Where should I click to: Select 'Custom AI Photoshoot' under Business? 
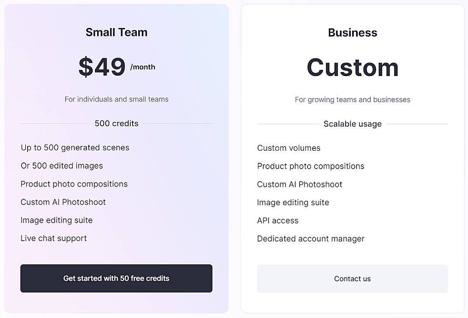pos(300,184)
